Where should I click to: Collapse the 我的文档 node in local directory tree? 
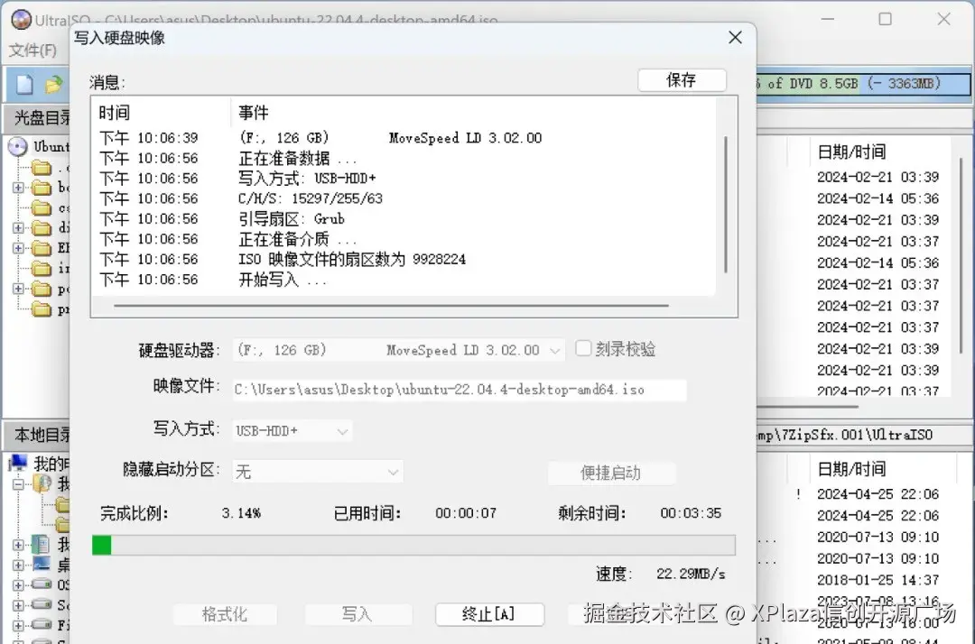[19, 483]
